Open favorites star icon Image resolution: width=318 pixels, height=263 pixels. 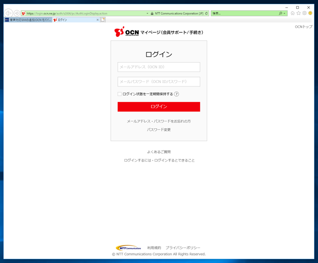coord(299,13)
